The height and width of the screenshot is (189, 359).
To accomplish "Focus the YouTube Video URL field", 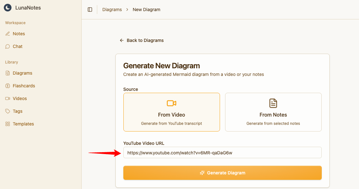I will pos(222,152).
